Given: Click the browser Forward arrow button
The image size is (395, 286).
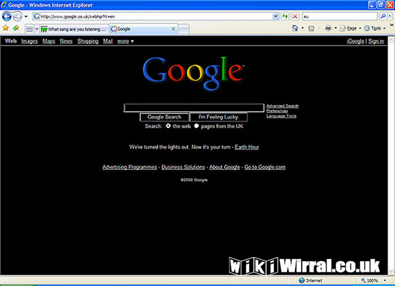Looking at the screenshot, I should 17,17.
